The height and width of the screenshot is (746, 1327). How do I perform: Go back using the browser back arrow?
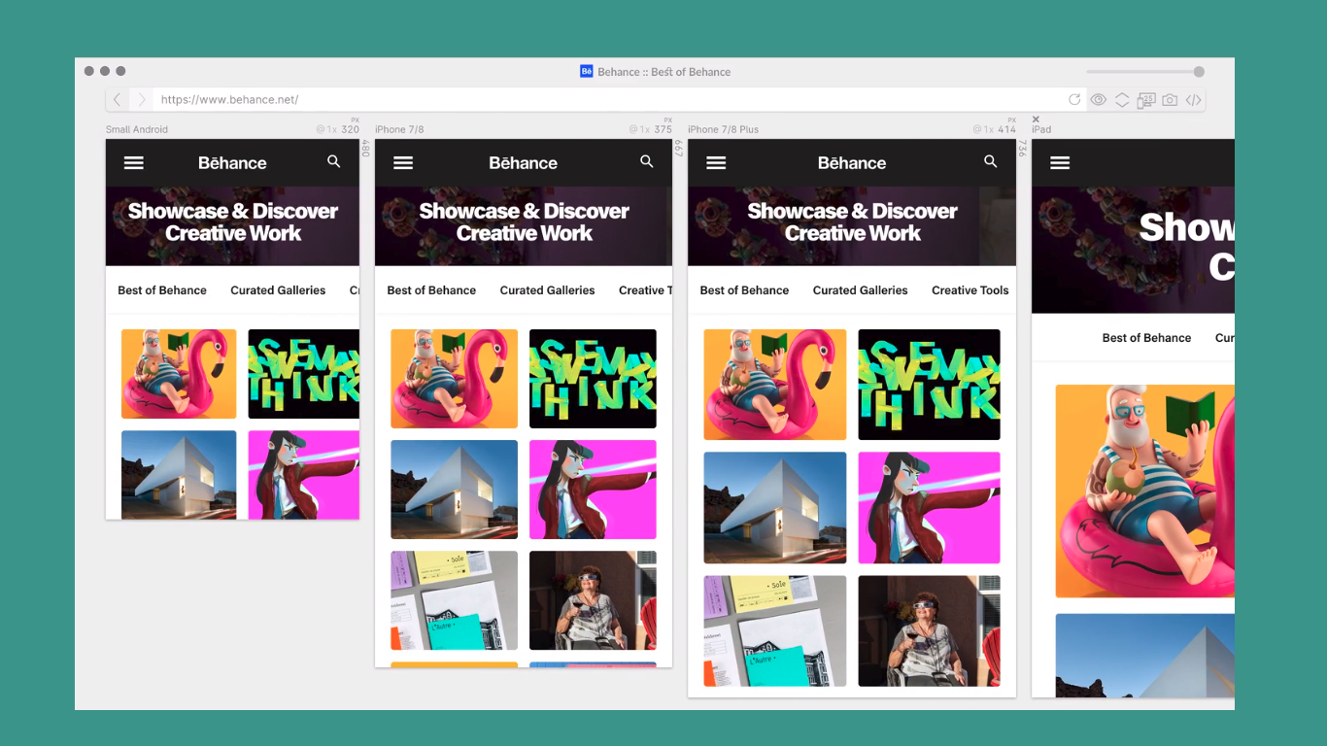pyautogui.click(x=117, y=100)
